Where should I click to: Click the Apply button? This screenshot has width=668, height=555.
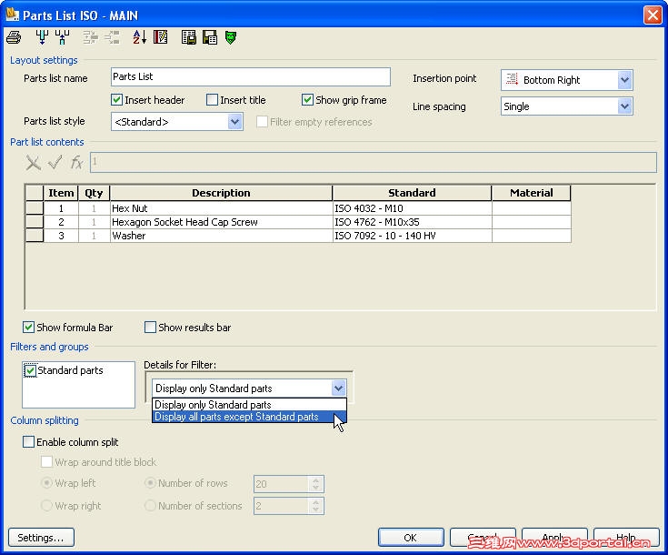(x=554, y=538)
